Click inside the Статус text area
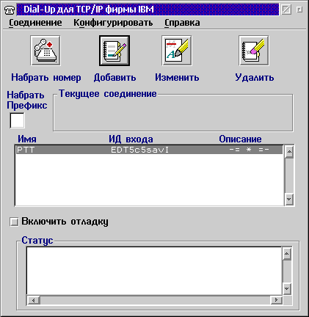The image size is (309, 317). [x=154, y=271]
